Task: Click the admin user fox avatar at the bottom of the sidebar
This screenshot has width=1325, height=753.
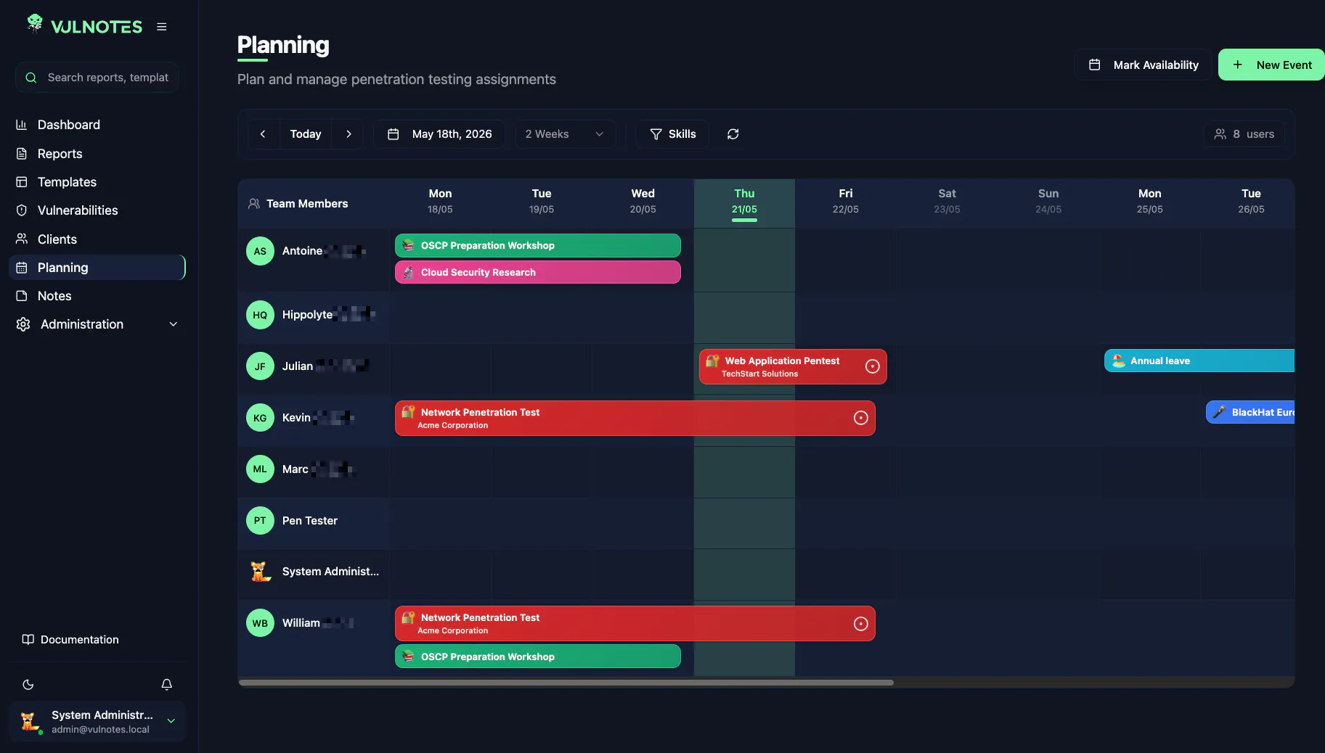Action: pyautogui.click(x=29, y=722)
